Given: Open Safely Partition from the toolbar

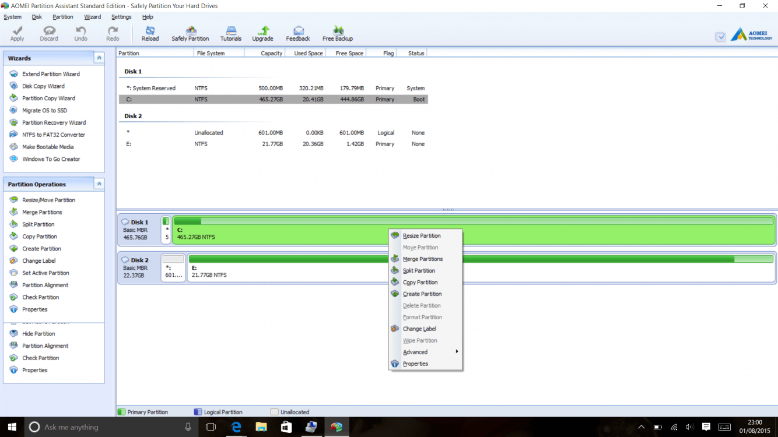Looking at the screenshot, I should tap(190, 33).
